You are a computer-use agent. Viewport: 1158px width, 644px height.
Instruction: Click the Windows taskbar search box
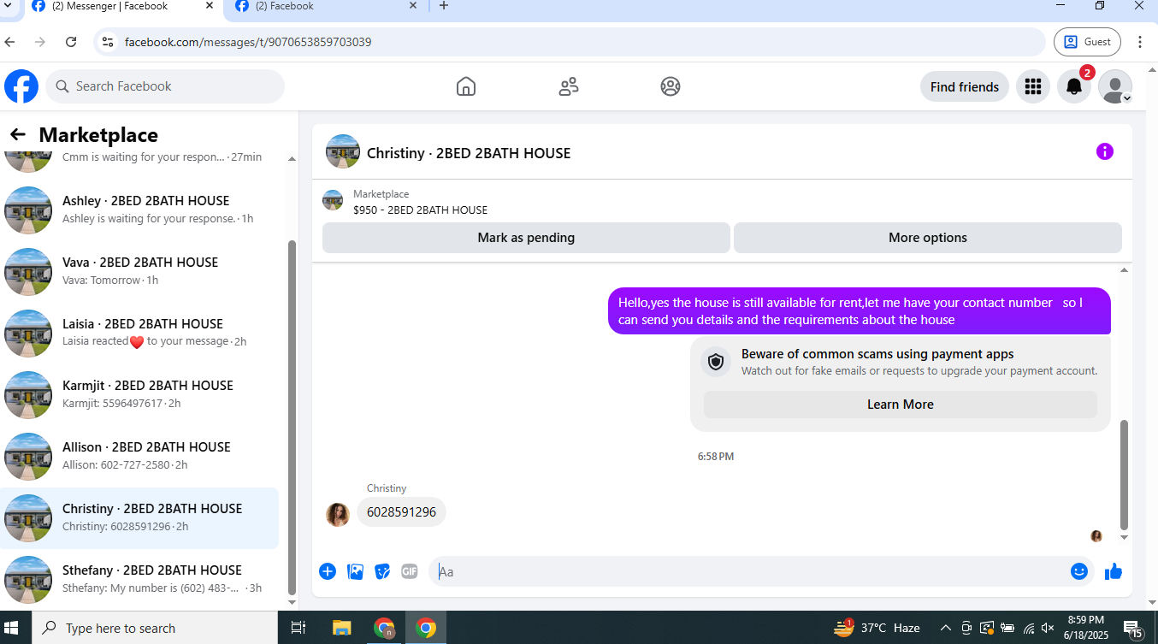click(155, 628)
